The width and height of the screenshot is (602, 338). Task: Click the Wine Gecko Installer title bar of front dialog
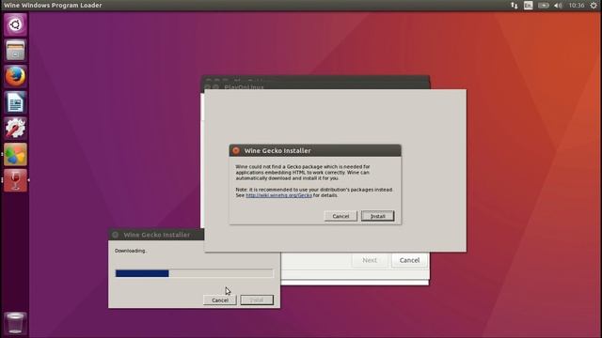click(315, 150)
